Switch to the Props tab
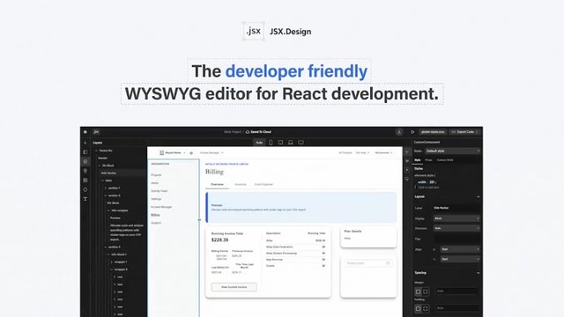The height and width of the screenshot is (317, 564). tap(428, 160)
